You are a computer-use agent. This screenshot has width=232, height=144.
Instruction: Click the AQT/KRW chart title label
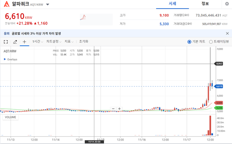(x=10, y=51)
